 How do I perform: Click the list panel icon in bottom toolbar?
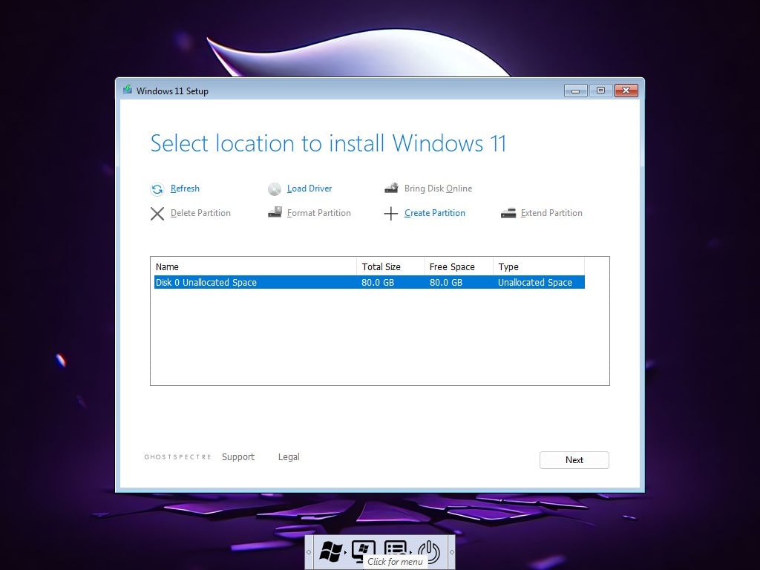pyautogui.click(x=396, y=548)
